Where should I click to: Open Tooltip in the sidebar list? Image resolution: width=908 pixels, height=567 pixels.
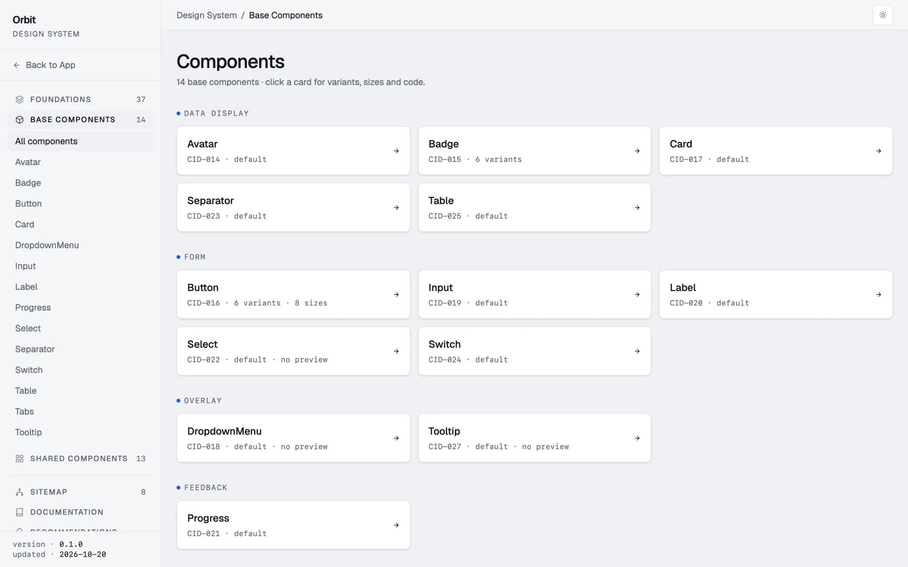point(80,432)
